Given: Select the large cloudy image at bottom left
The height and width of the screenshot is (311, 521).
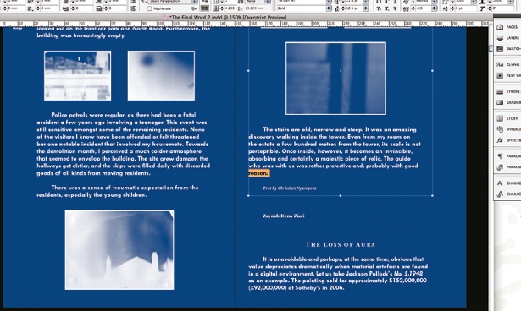Looking at the screenshot, I should pyautogui.click(x=119, y=250).
